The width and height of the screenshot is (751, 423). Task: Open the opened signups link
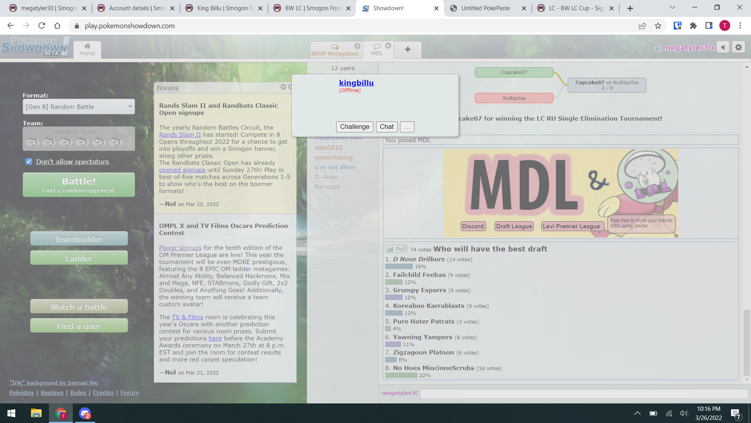click(x=182, y=170)
